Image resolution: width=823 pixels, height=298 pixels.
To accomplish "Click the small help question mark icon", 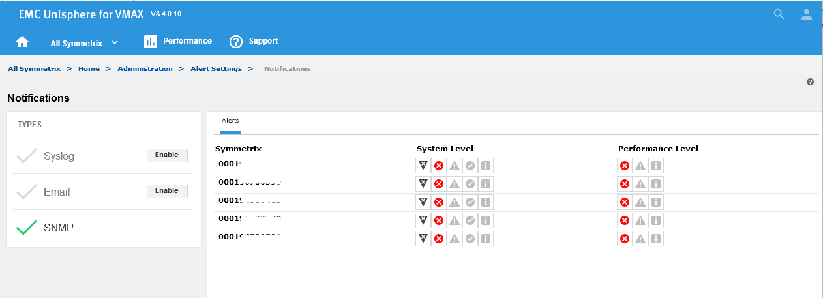I will pyautogui.click(x=810, y=82).
